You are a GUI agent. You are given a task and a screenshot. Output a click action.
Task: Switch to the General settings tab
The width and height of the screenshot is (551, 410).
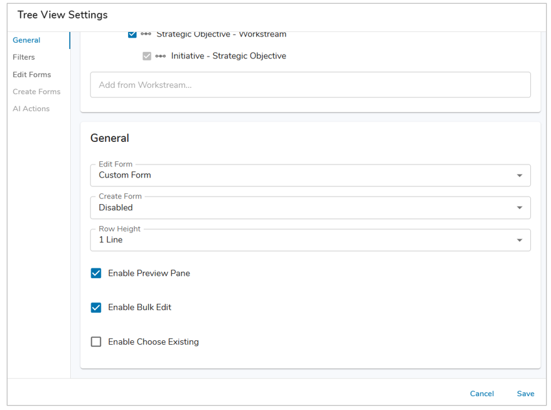pos(26,40)
